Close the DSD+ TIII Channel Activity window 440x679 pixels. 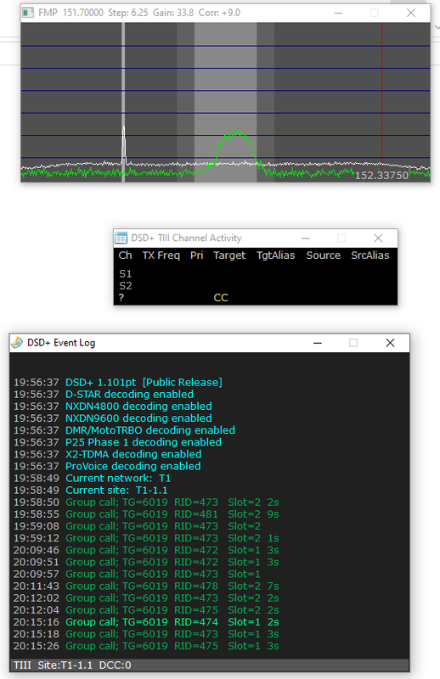point(378,238)
